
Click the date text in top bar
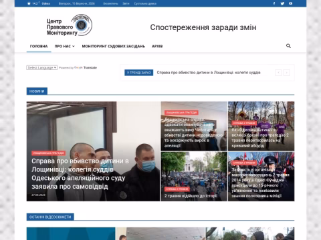coord(76,3)
